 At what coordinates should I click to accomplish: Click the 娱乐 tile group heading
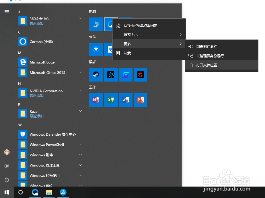pyautogui.click(x=93, y=62)
